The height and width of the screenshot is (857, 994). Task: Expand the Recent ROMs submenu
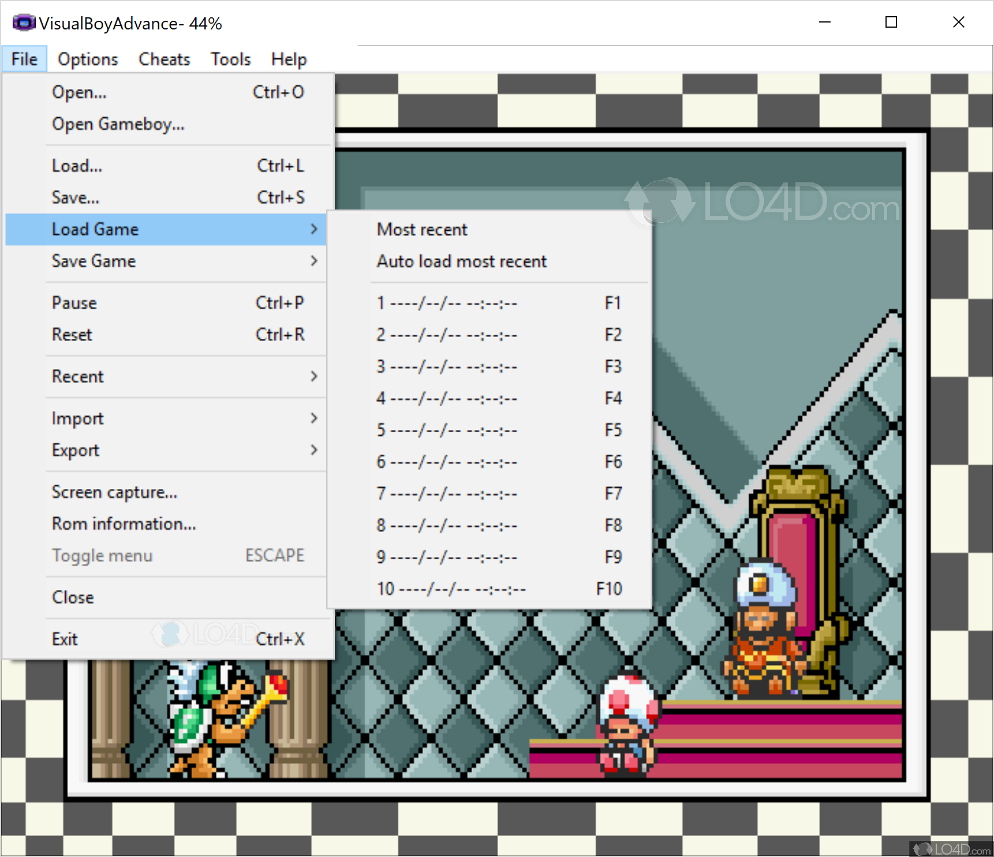pos(78,377)
